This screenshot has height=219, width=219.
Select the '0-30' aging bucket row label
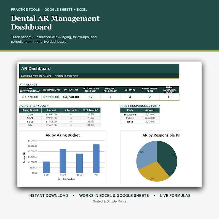(30, 114)
